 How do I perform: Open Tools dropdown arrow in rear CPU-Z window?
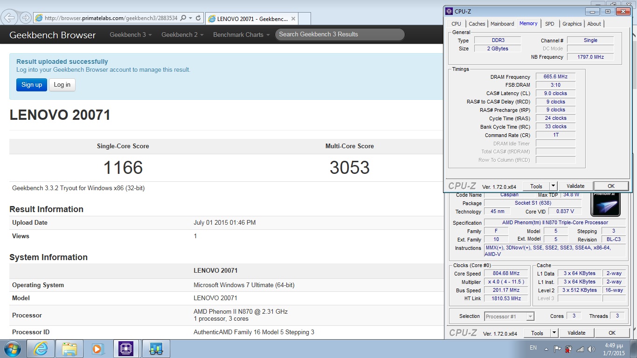[554, 333]
